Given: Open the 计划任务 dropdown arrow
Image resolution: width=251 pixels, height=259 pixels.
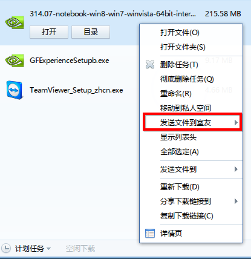Looking at the screenshot, I should (48, 249).
